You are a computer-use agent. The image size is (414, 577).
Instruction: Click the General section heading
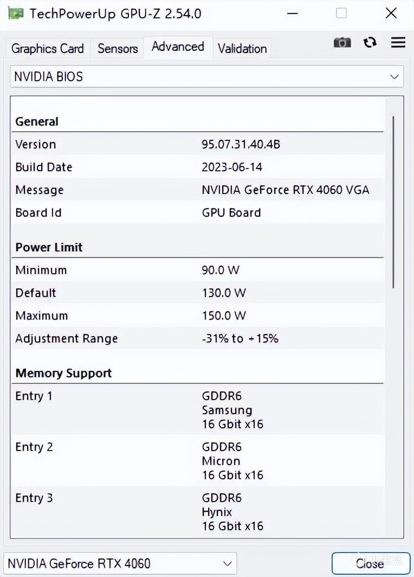[37, 121]
